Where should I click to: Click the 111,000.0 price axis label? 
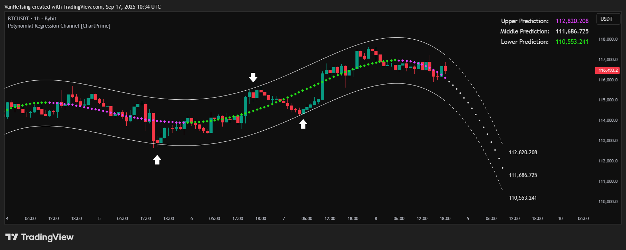pyautogui.click(x=608, y=181)
